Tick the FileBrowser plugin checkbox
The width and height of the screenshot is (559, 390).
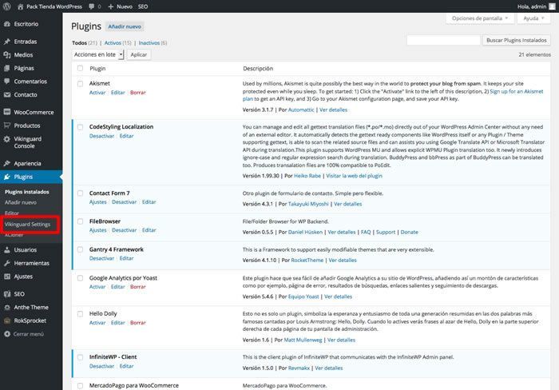[x=80, y=221]
